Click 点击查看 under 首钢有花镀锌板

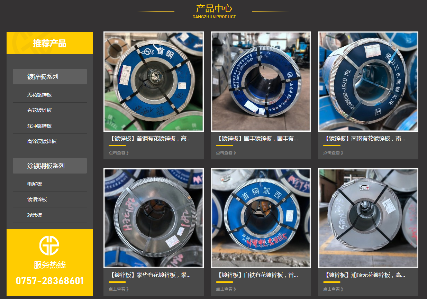tap(119, 152)
